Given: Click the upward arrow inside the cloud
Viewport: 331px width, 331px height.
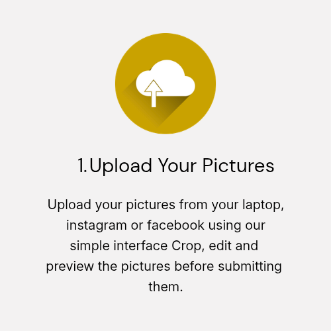Looking at the screenshot, I should tap(154, 93).
